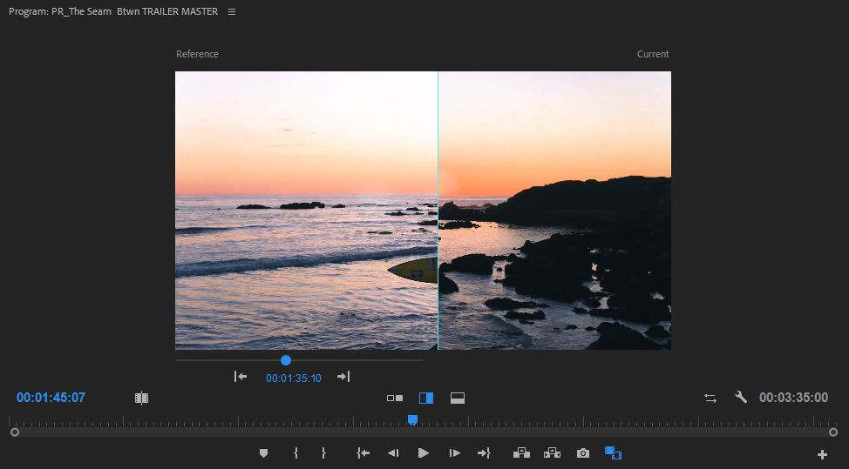Image resolution: width=849 pixels, height=469 pixels.
Task: Select the vertical split comparison view
Action: 426,398
